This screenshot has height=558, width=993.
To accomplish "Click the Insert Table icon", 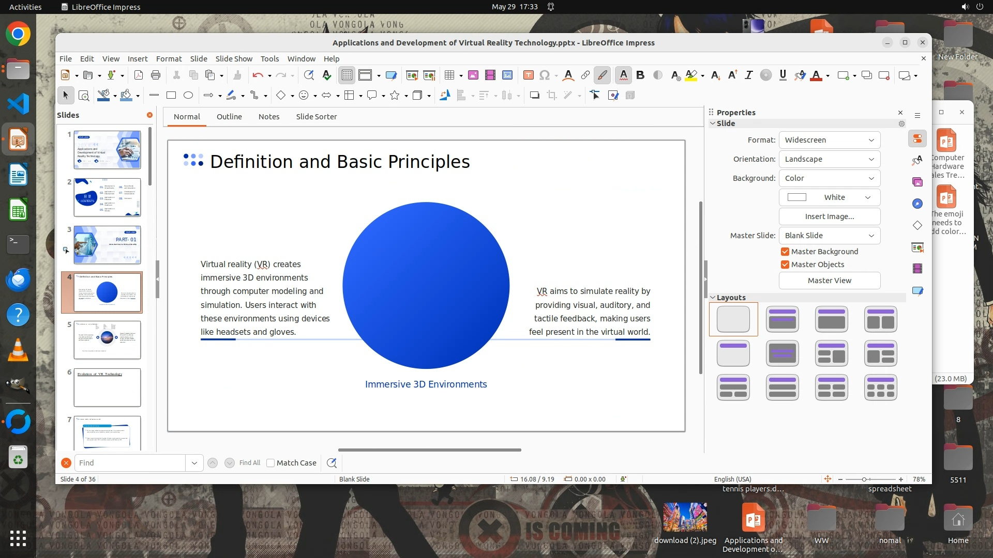I will click(x=449, y=75).
